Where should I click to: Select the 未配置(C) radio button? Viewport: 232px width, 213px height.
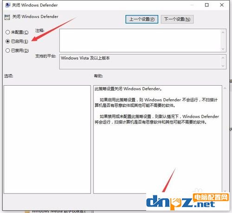click(7, 32)
